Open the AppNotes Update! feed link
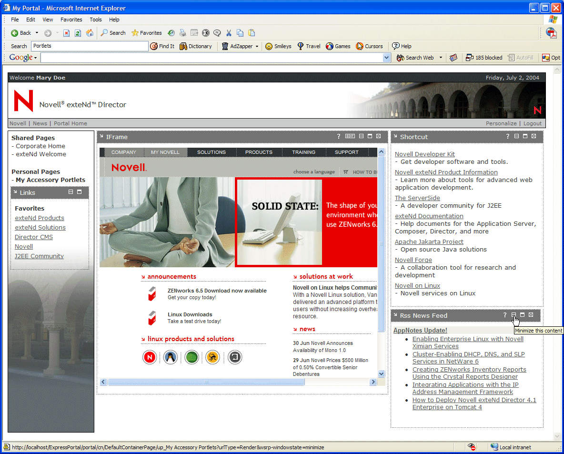Viewport: 564px width, 454px height. pos(420,330)
